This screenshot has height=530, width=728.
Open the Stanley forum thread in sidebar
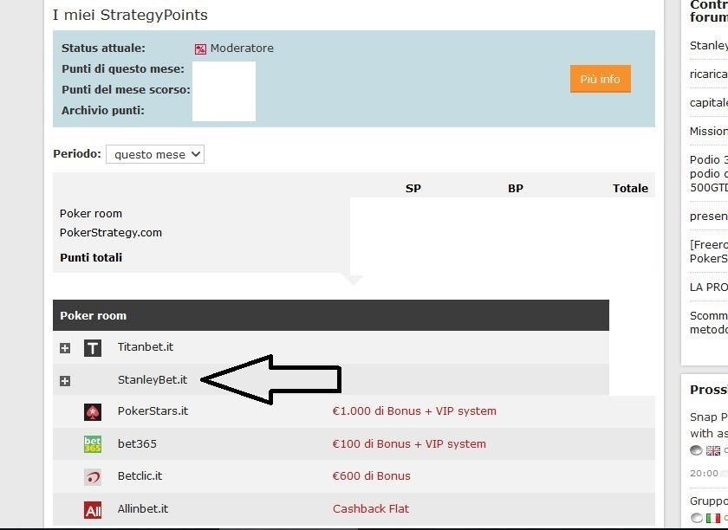point(709,46)
